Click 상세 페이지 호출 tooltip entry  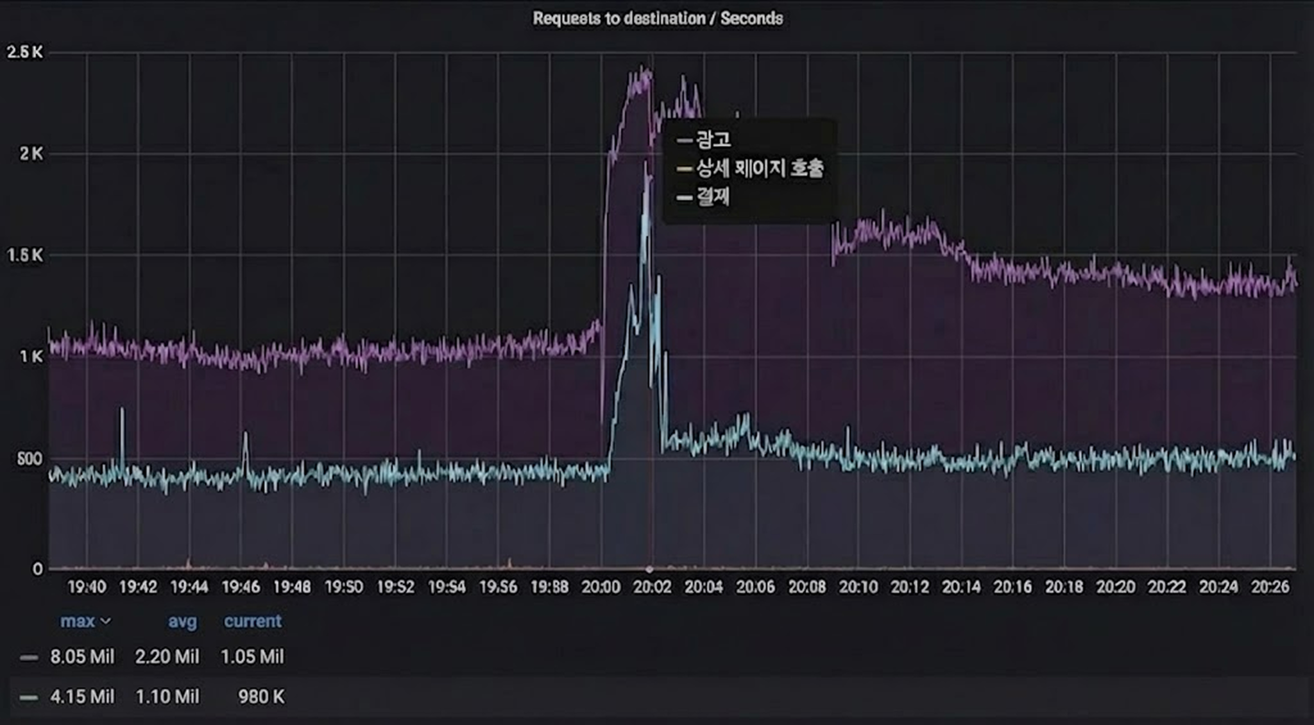(x=760, y=168)
